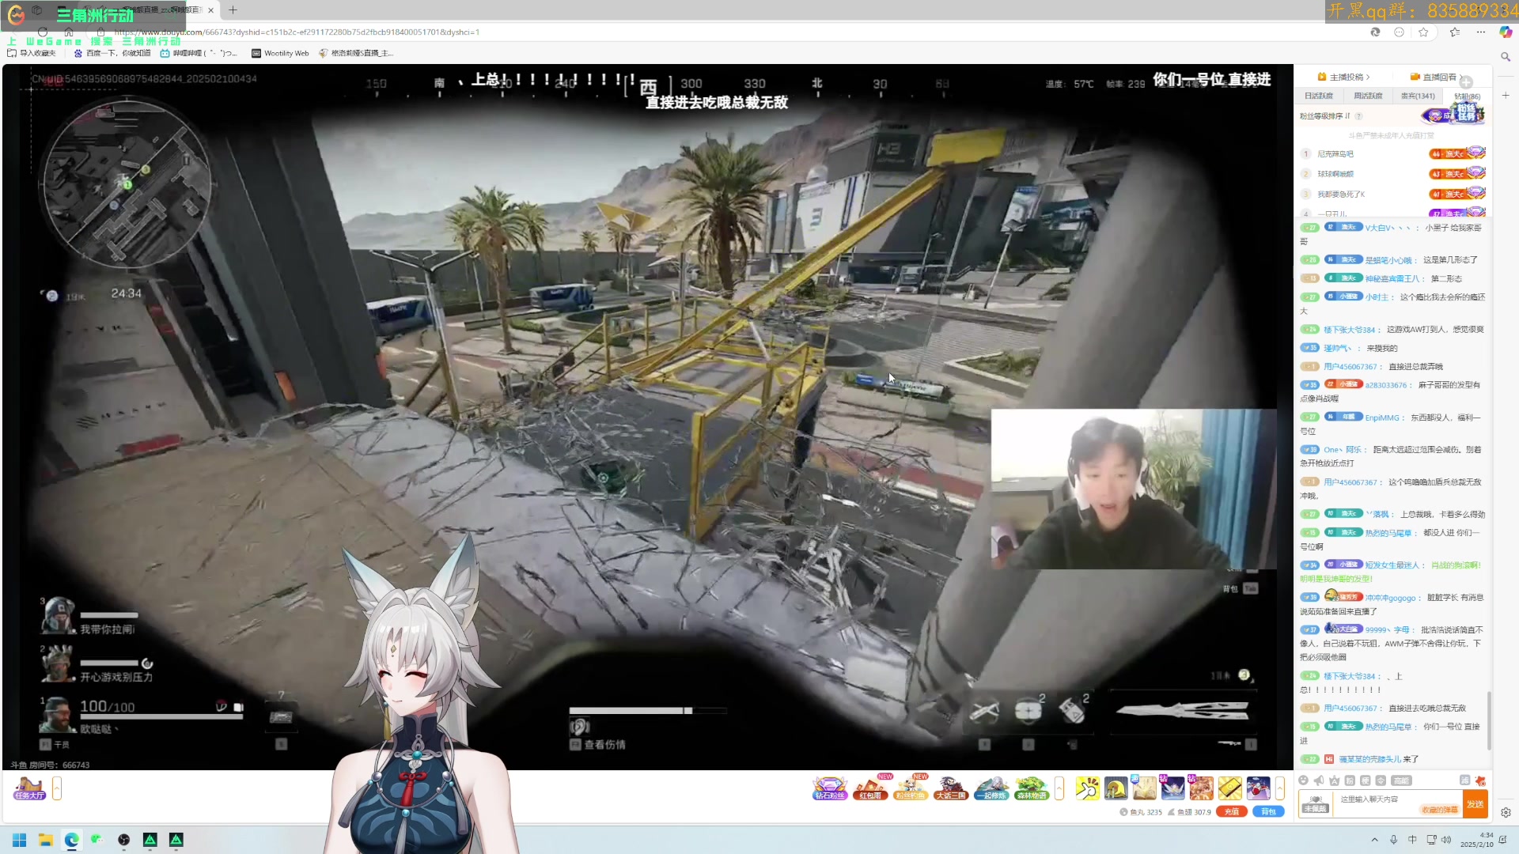Open the 任务大厅 task hall icon
Screen dimensions: 1519x854
pos(29,788)
